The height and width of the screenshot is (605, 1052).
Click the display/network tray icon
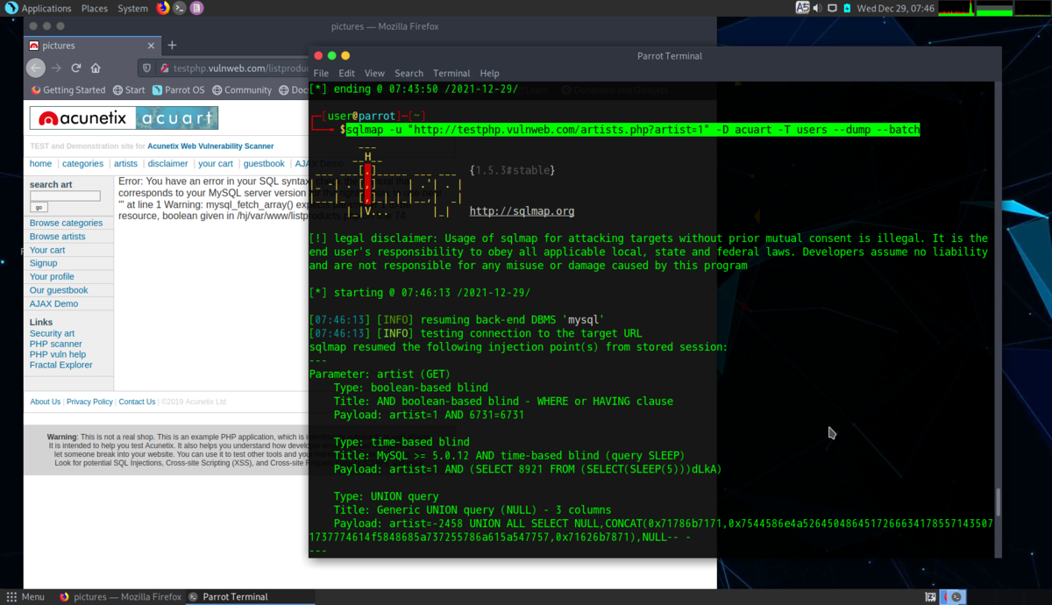pos(832,8)
